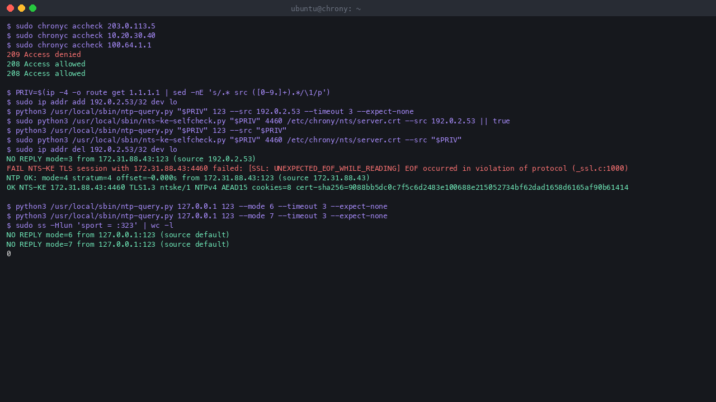Select the "accheck 203.0.113.5" command line
Viewport: 716px width, 402px height.
[x=81, y=26]
